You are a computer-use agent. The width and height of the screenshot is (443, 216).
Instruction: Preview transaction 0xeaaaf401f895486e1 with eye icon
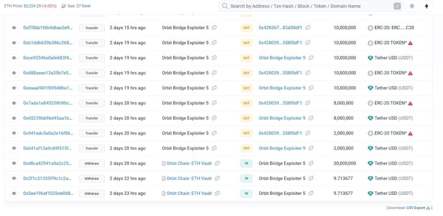pyautogui.click(x=14, y=88)
